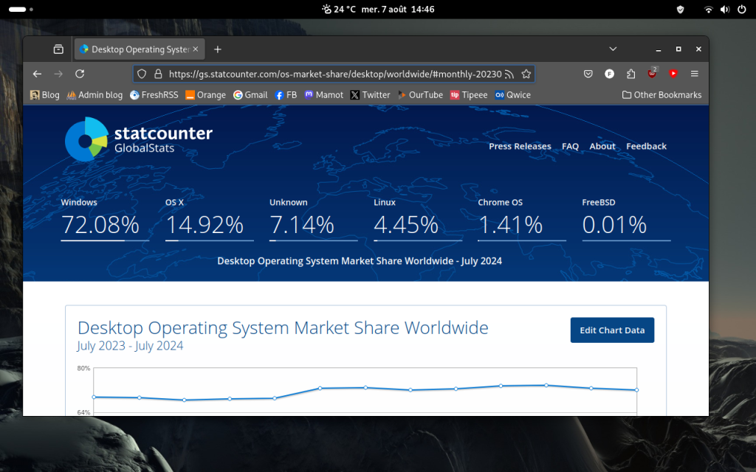Reload the current page
Viewport: 756px width, 472px height.
coord(80,74)
